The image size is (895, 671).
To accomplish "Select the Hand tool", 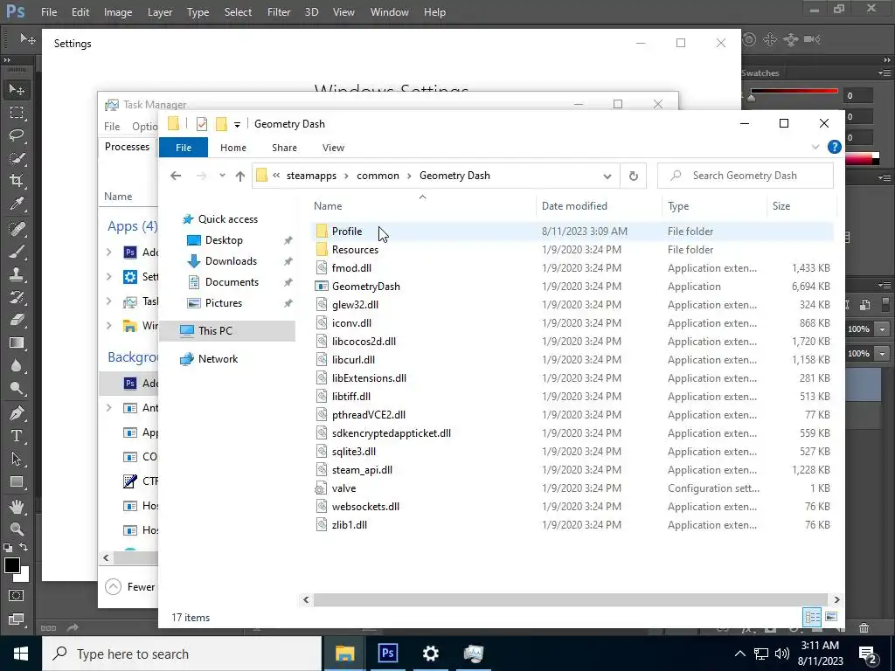I will point(17,506).
